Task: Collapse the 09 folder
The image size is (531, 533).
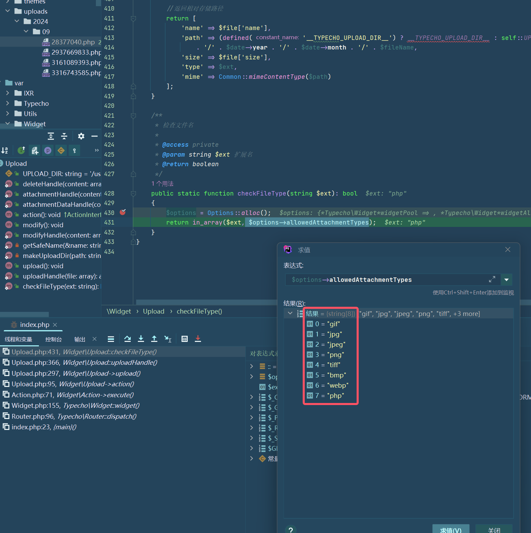Action: tap(26, 31)
